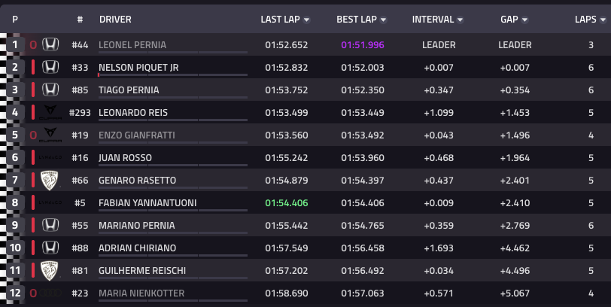Click Peugeot logo beside Genaro Rasetto
611x307 pixels.
50,181
